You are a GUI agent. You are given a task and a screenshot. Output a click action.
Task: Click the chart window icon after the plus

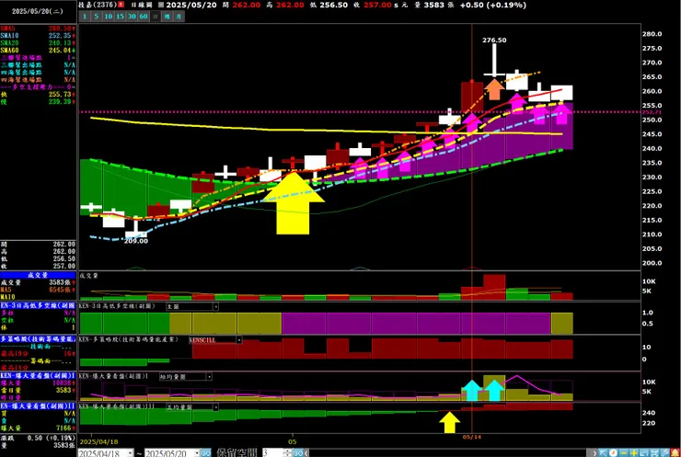coord(643,453)
